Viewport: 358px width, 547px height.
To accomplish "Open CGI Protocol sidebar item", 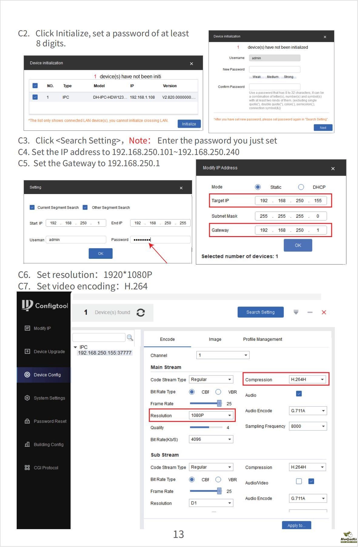I will pos(46,468).
